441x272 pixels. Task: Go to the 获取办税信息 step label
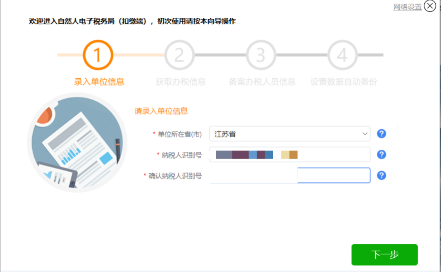(x=180, y=82)
